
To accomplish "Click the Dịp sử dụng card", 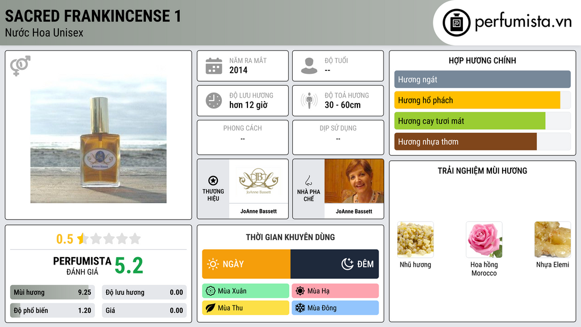I will pyautogui.click(x=338, y=137).
